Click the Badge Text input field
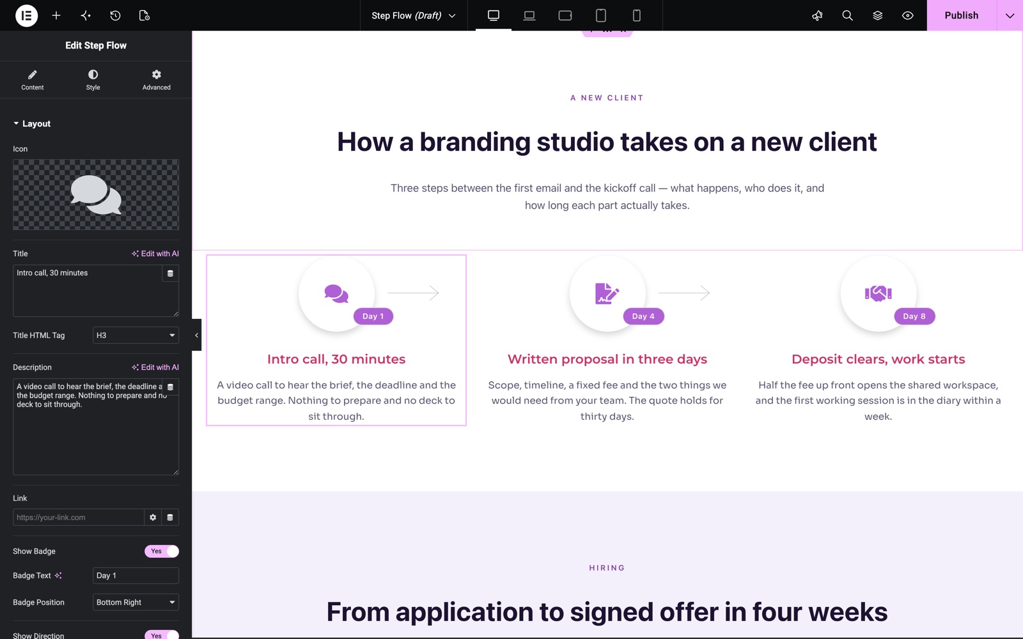1023x639 pixels. [x=136, y=576]
